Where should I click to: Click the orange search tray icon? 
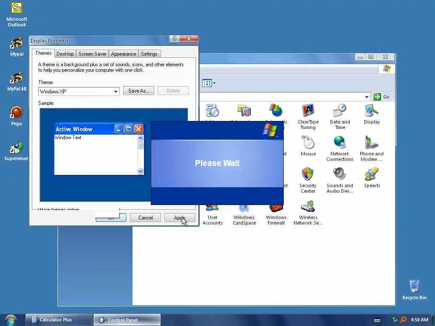(403, 320)
